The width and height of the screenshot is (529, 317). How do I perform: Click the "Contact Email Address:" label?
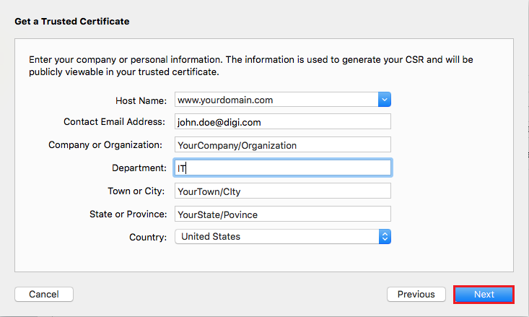pos(115,122)
